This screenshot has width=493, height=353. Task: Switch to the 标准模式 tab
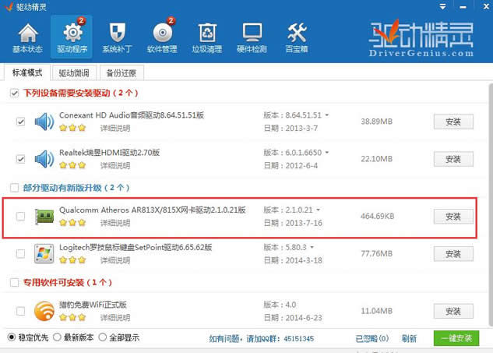[x=27, y=73]
